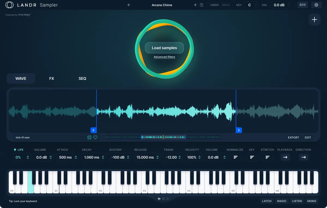This screenshot has height=208, width=327.
Task: Select the scissors chop icon
Action: (168, 199)
